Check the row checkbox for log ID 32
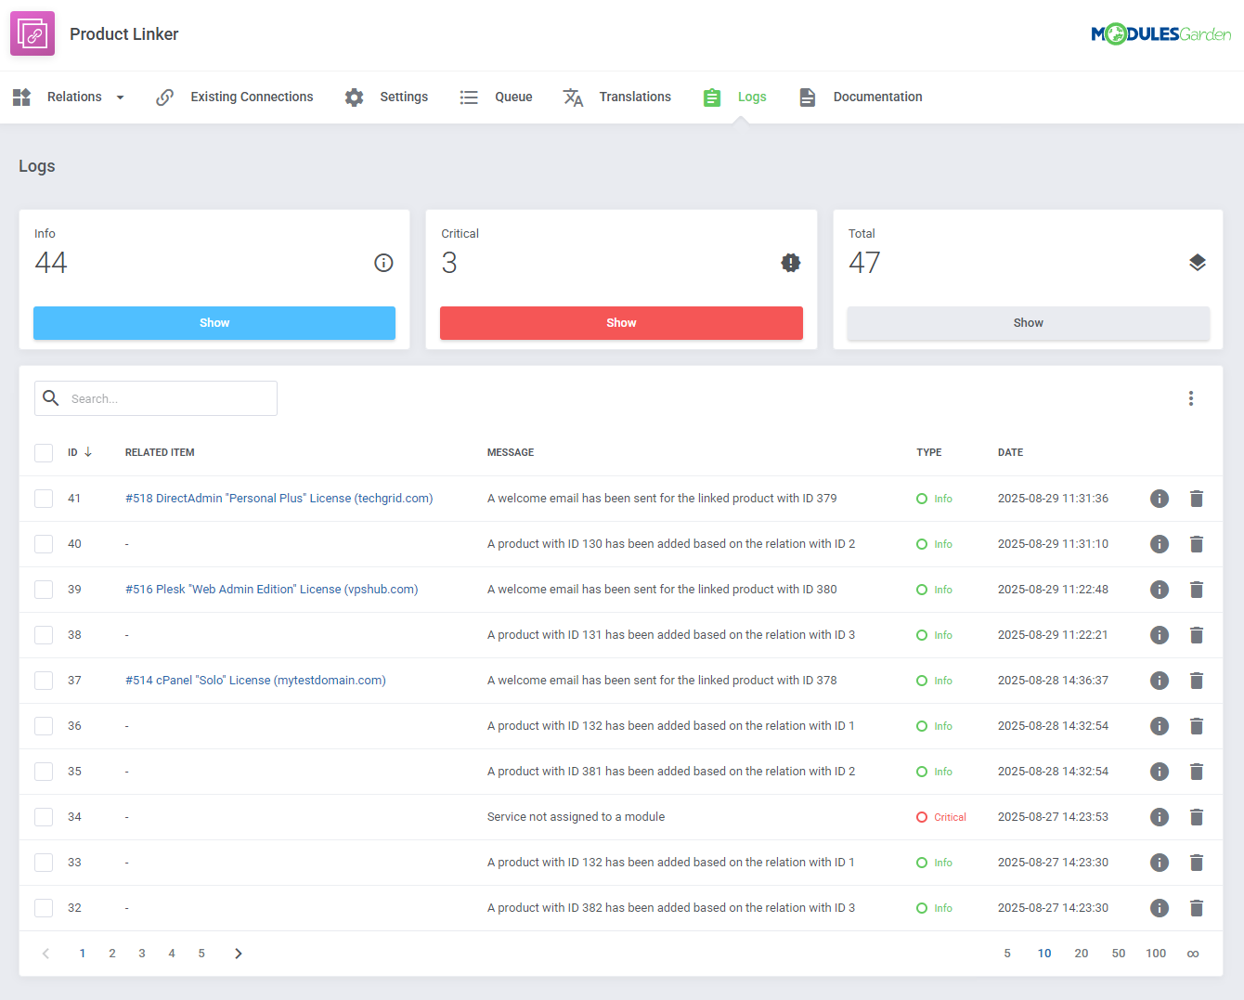 pos(44,907)
